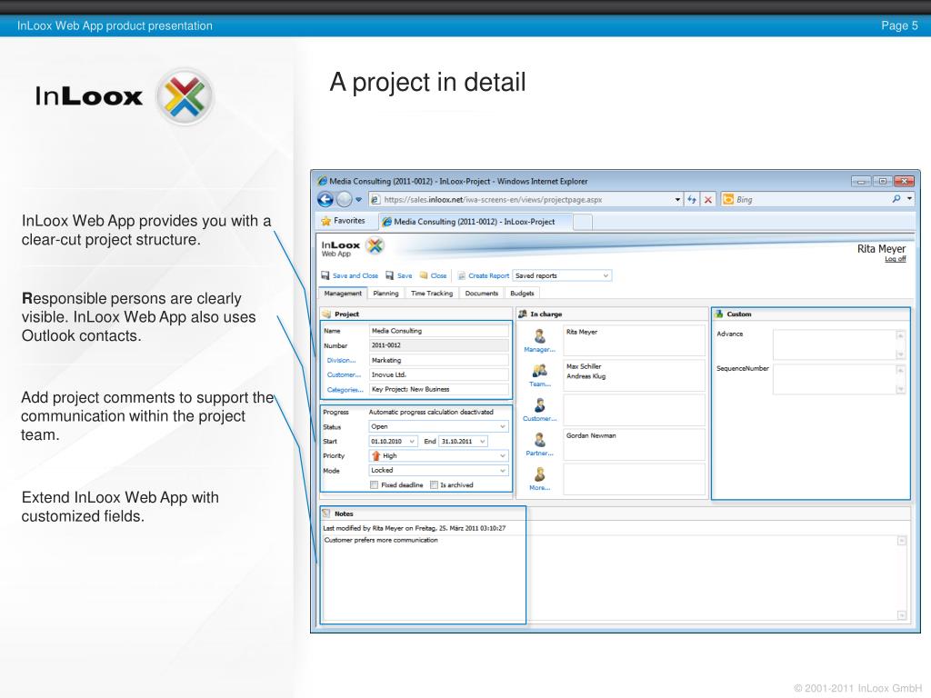Click the Customer person icon in In charge
931x698 pixels.
pos(540,405)
